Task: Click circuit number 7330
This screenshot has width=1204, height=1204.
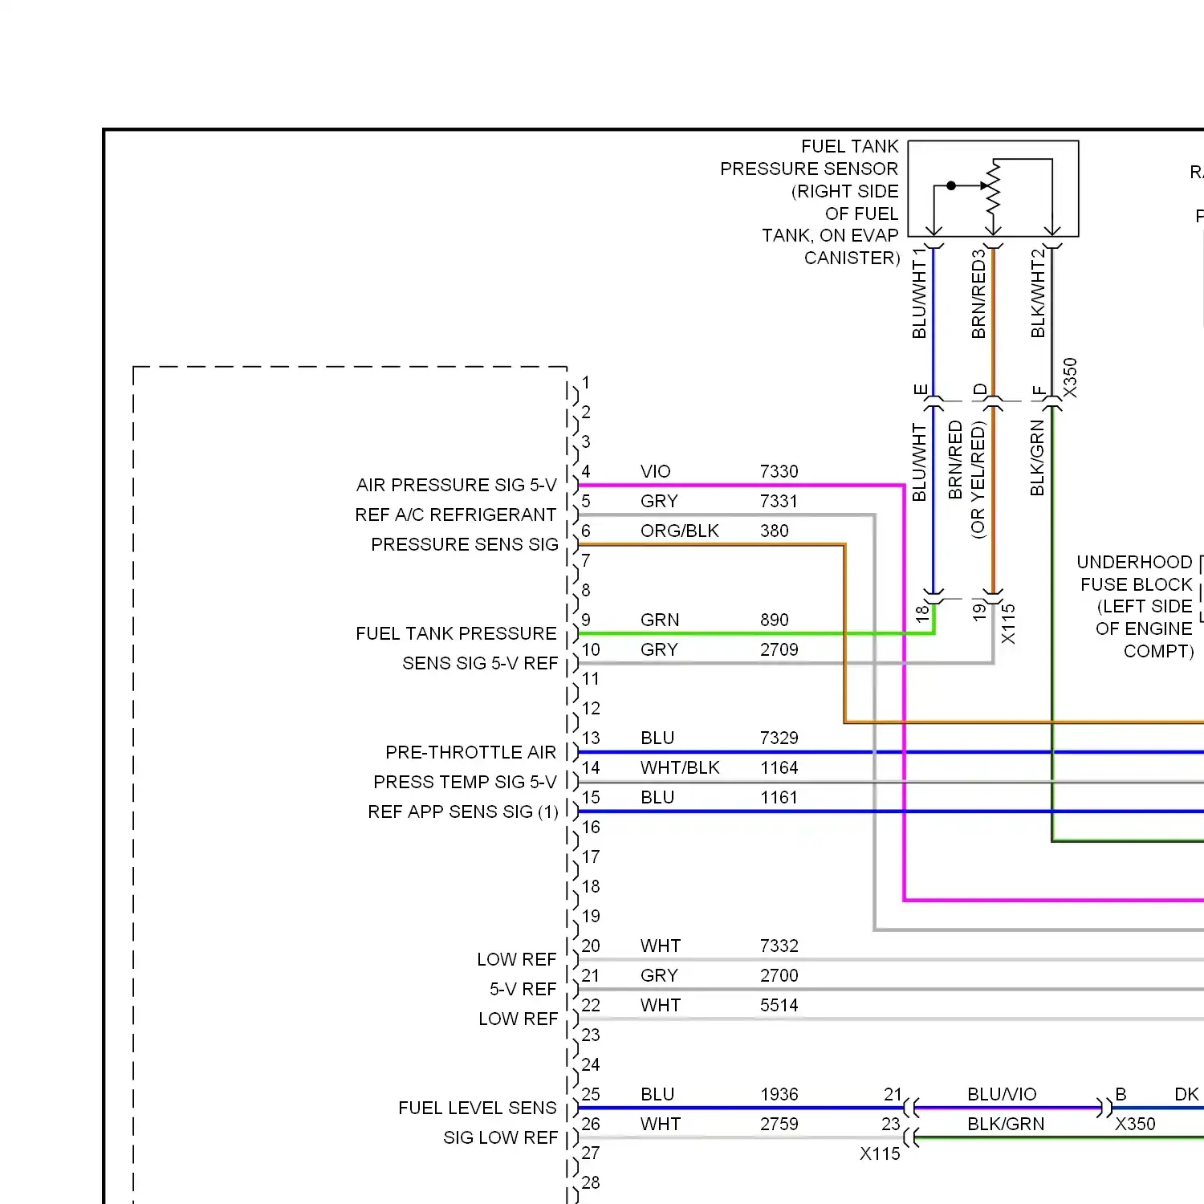Action: point(779,471)
